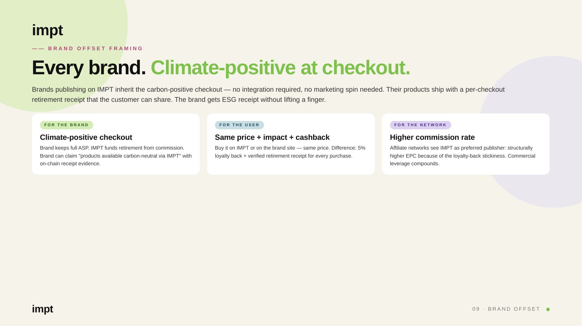Click the 09 · BRAND OFFSET page label
This screenshot has height=326, width=582.
pos(506,309)
